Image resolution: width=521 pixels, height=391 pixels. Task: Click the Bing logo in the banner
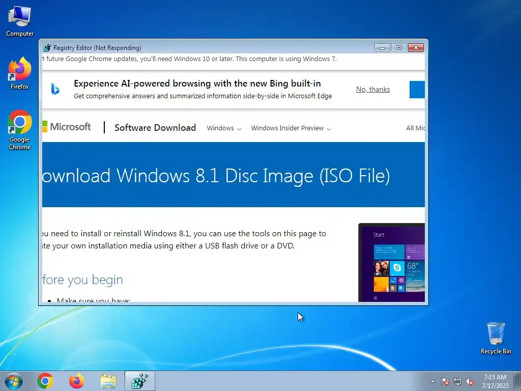(x=55, y=89)
